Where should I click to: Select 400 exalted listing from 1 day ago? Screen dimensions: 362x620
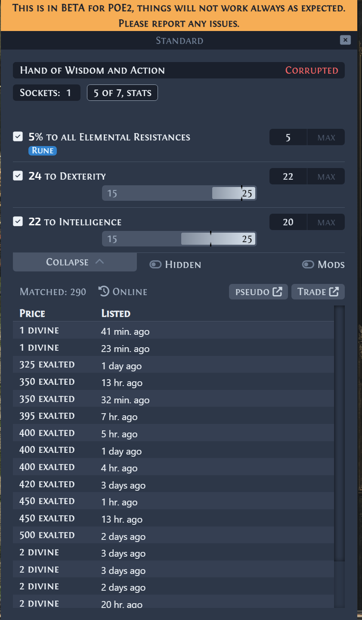tap(173, 450)
